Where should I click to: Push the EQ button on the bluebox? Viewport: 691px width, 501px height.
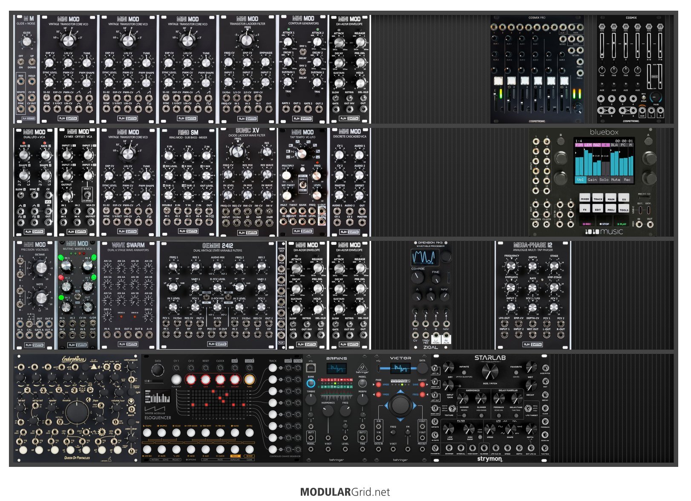[624, 198]
